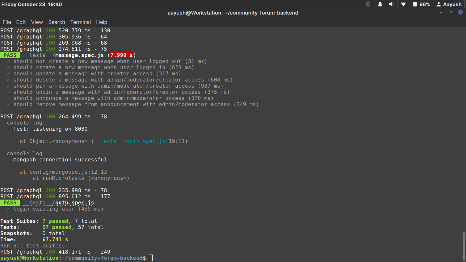Viewport: 466px width, 262px height.
Task: Click 'at runMicrotasks (<anonymous>)' line
Action: [81, 178]
